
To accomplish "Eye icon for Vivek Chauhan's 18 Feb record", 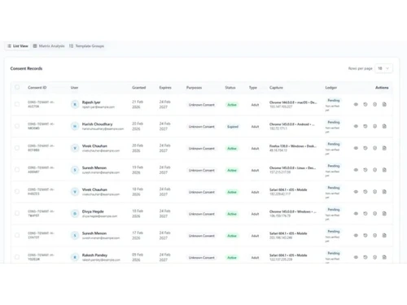I will tap(356, 192).
